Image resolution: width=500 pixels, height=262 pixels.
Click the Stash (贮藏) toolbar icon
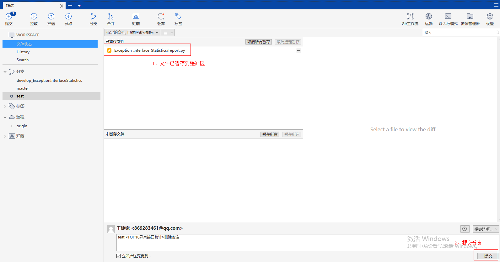136,19
